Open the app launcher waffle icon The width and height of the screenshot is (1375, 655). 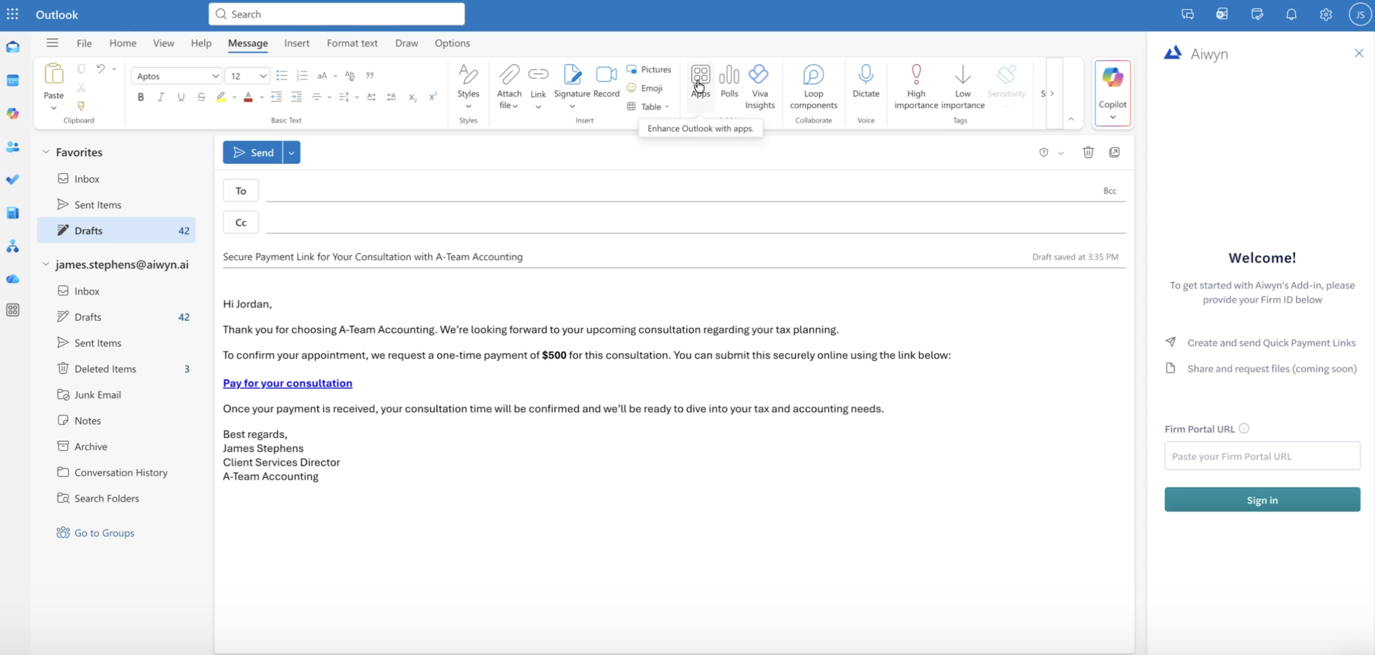[x=12, y=15]
